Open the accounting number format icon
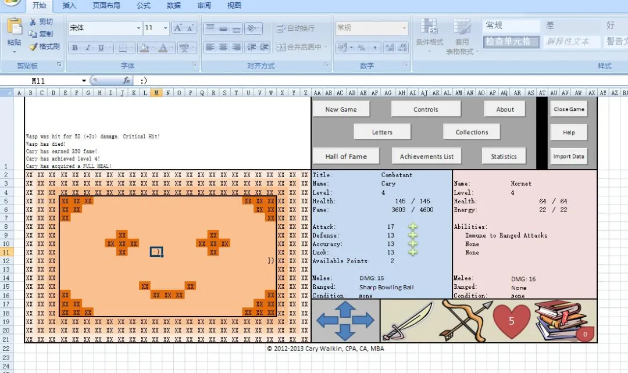 point(342,48)
